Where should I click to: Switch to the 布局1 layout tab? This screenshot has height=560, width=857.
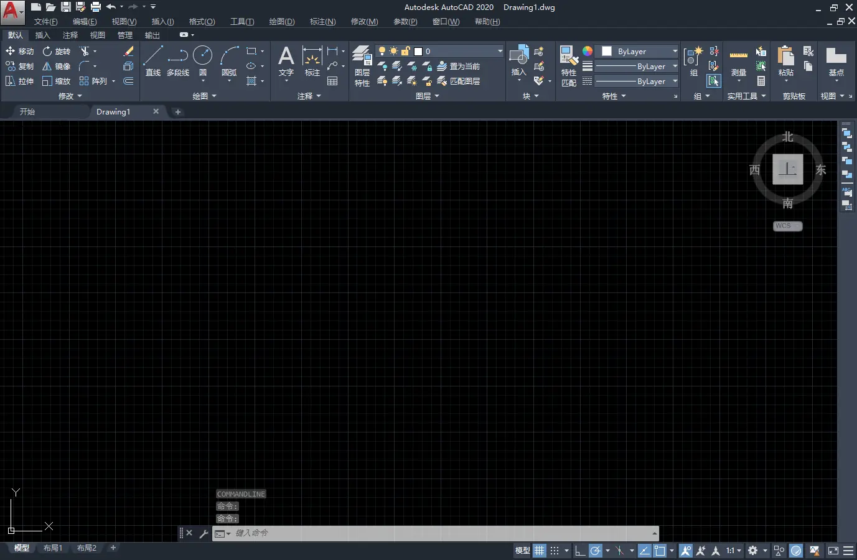coord(53,548)
